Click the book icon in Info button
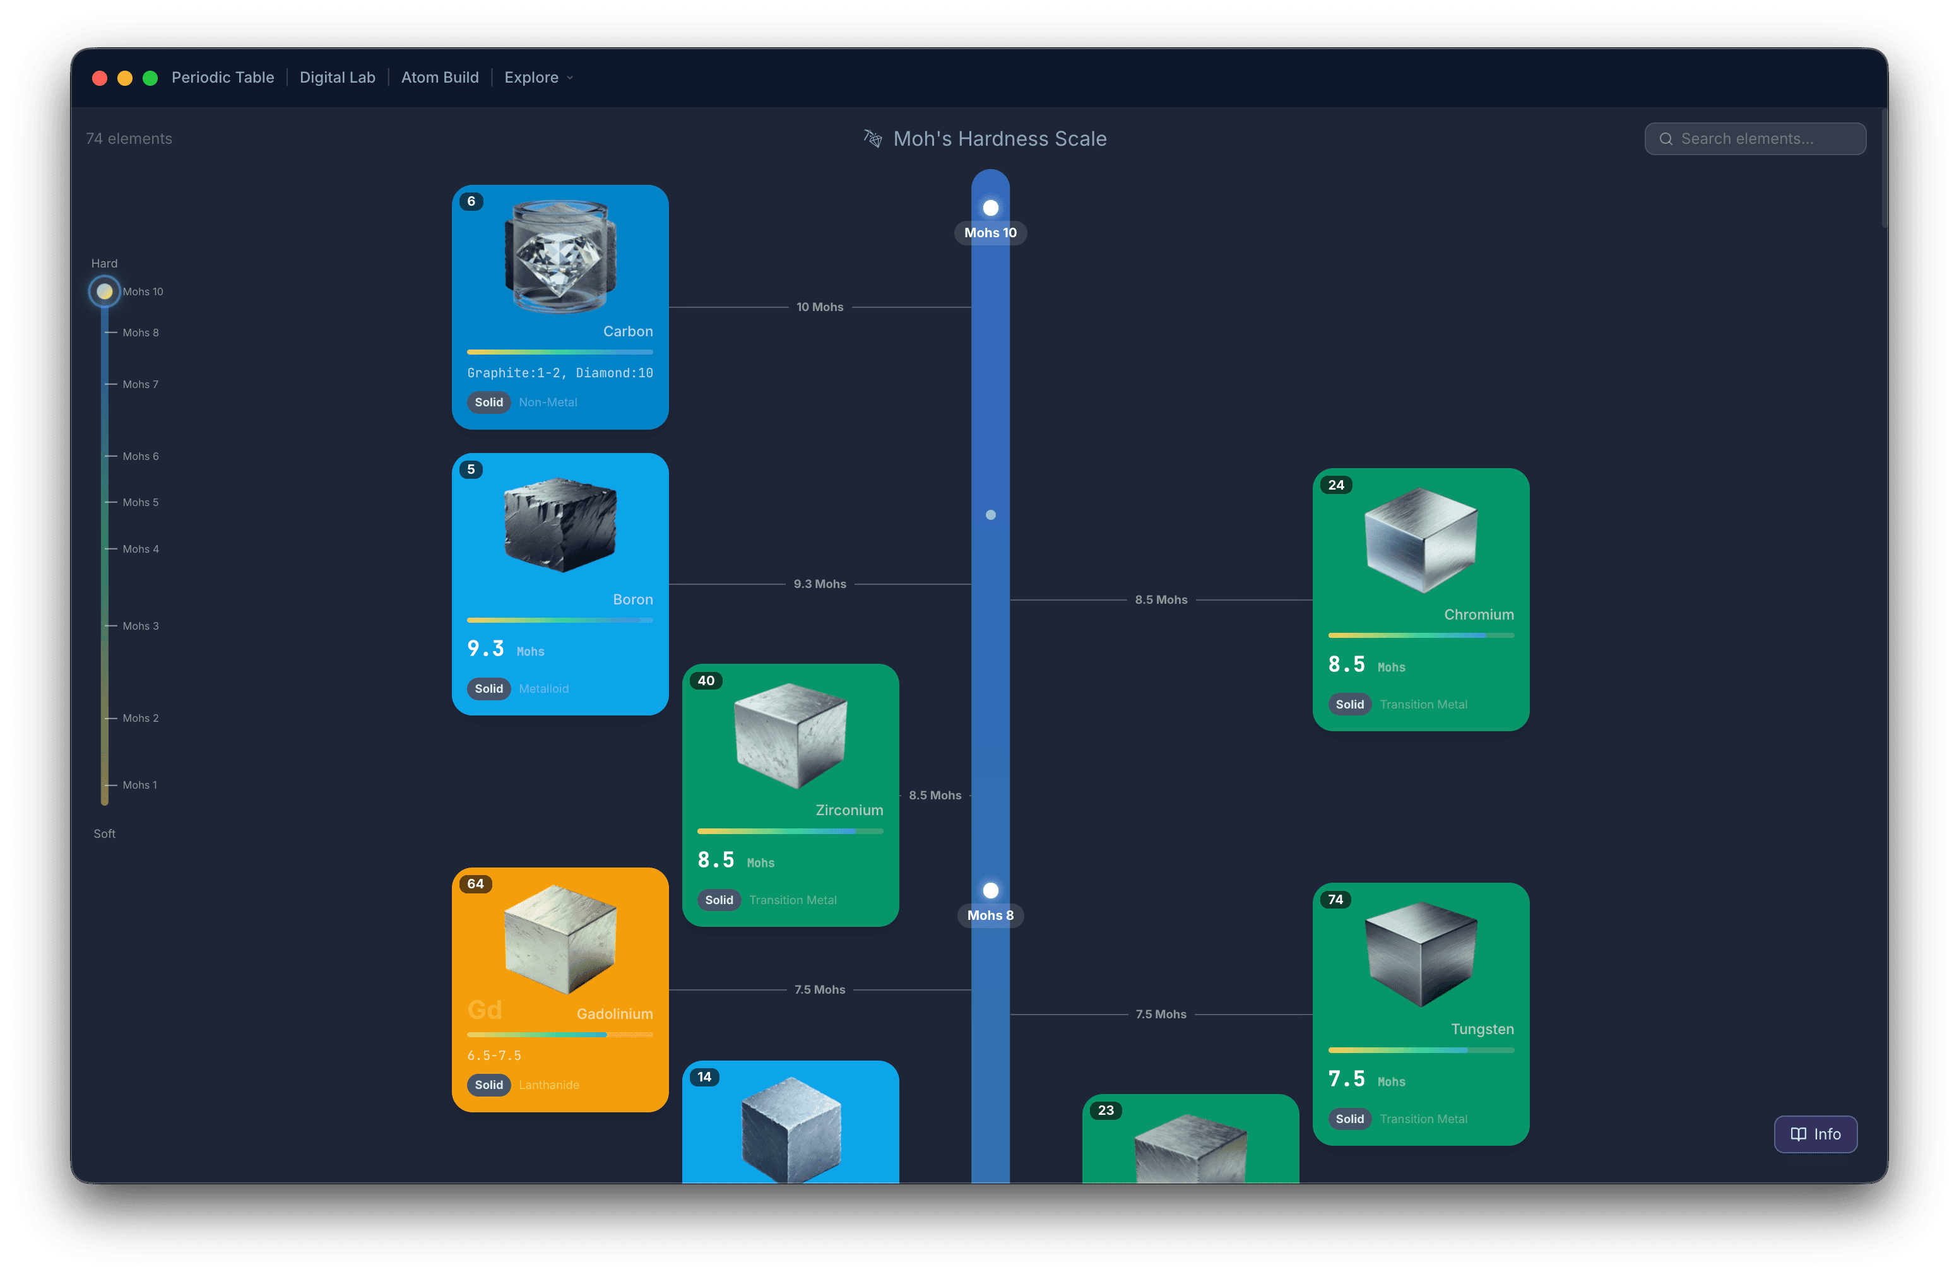 [1799, 1134]
